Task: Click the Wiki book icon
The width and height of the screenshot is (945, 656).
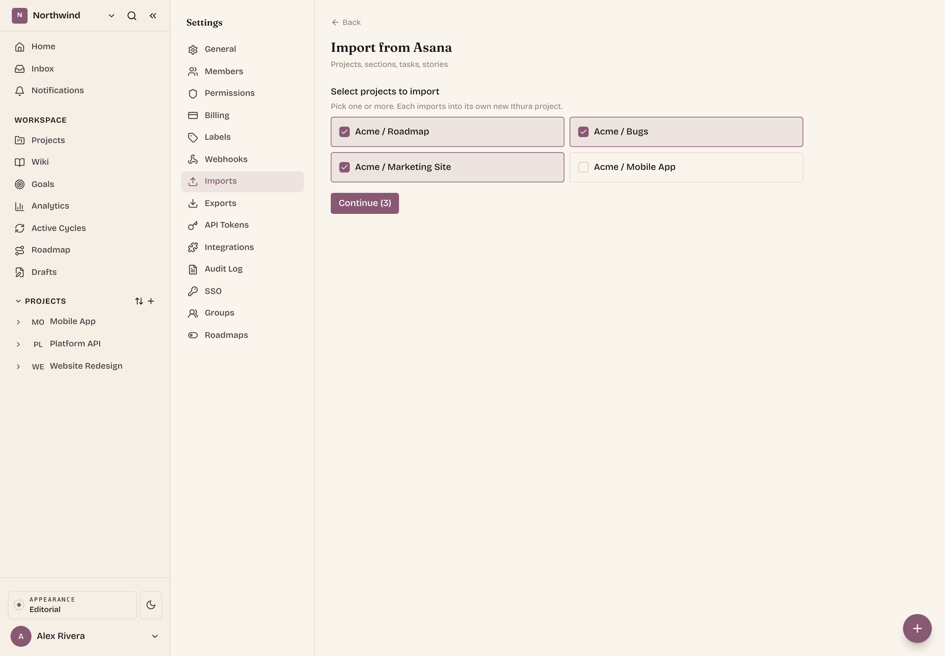Action: [x=19, y=162]
